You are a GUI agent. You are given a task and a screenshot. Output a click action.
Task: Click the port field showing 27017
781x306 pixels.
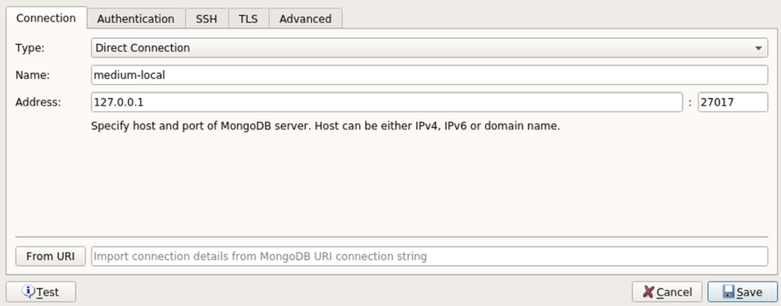[x=733, y=102]
